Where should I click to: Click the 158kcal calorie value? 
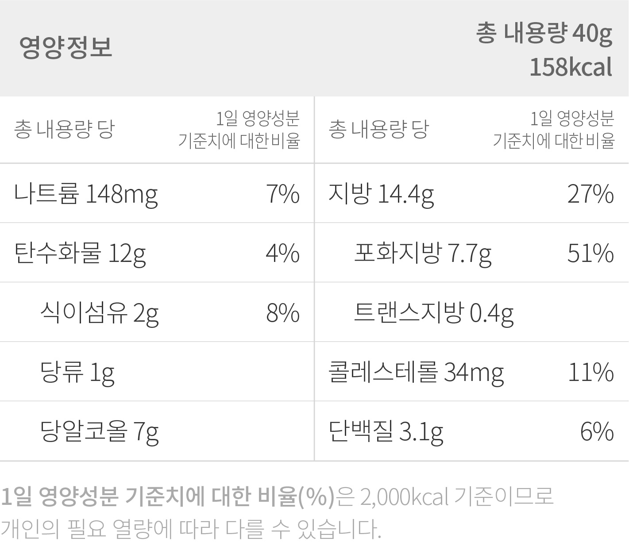pyautogui.click(x=571, y=68)
